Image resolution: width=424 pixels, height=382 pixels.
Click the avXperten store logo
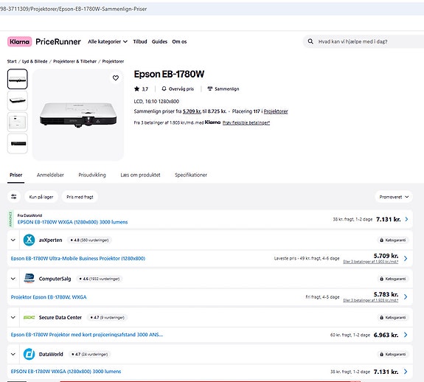coord(29,240)
